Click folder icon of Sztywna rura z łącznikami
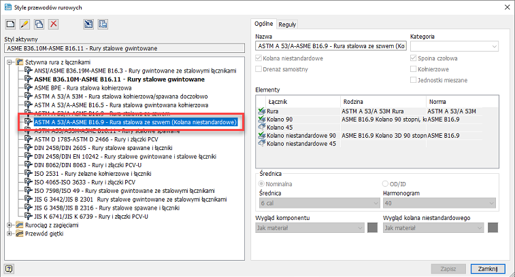The height and width of the screenshot is (277, 515). pos(20,62)
